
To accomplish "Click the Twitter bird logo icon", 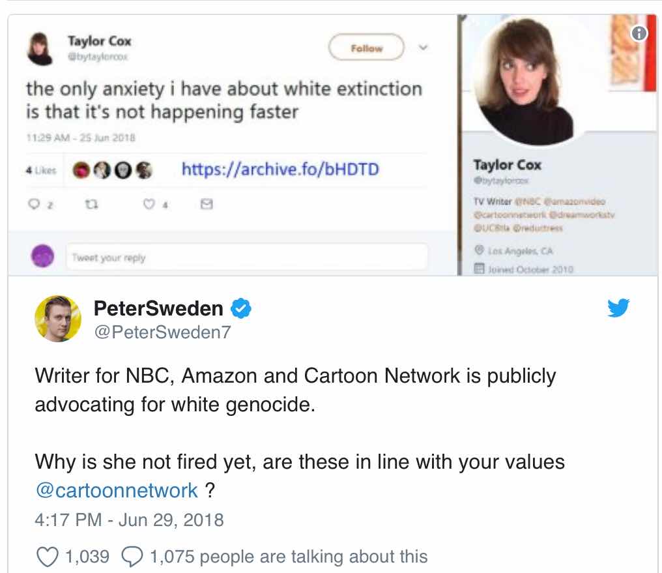I will pyautogui.click(x=618, y=308).
